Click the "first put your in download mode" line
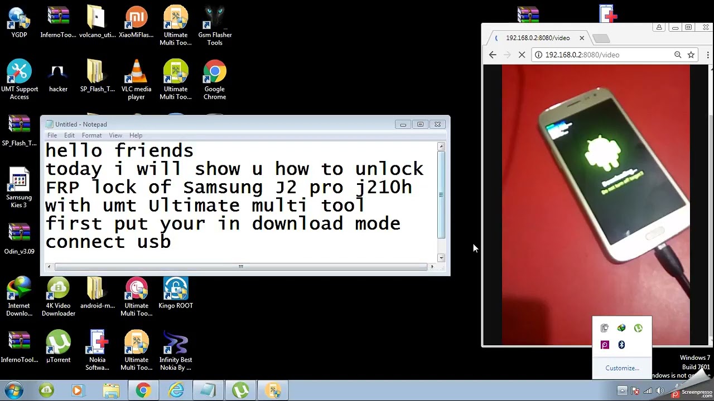This screenshot has height=401, width=714. (223, 223)
